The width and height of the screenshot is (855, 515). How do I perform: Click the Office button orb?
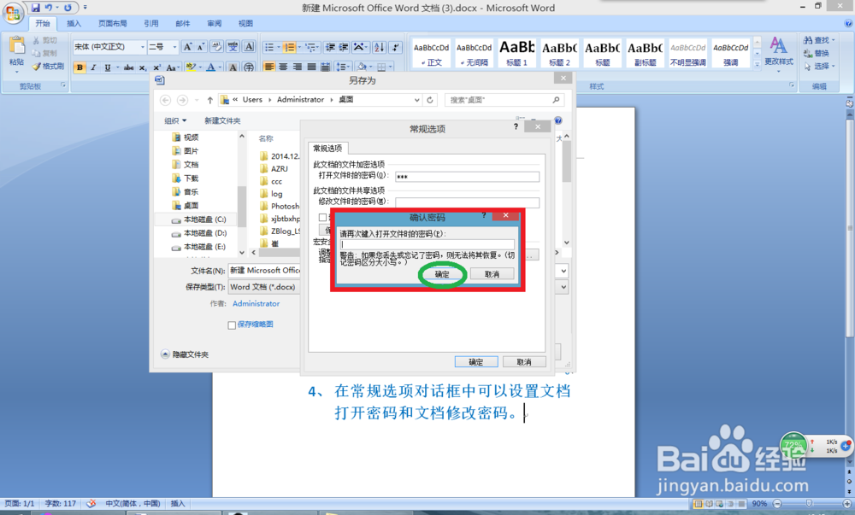coord(13,13)
